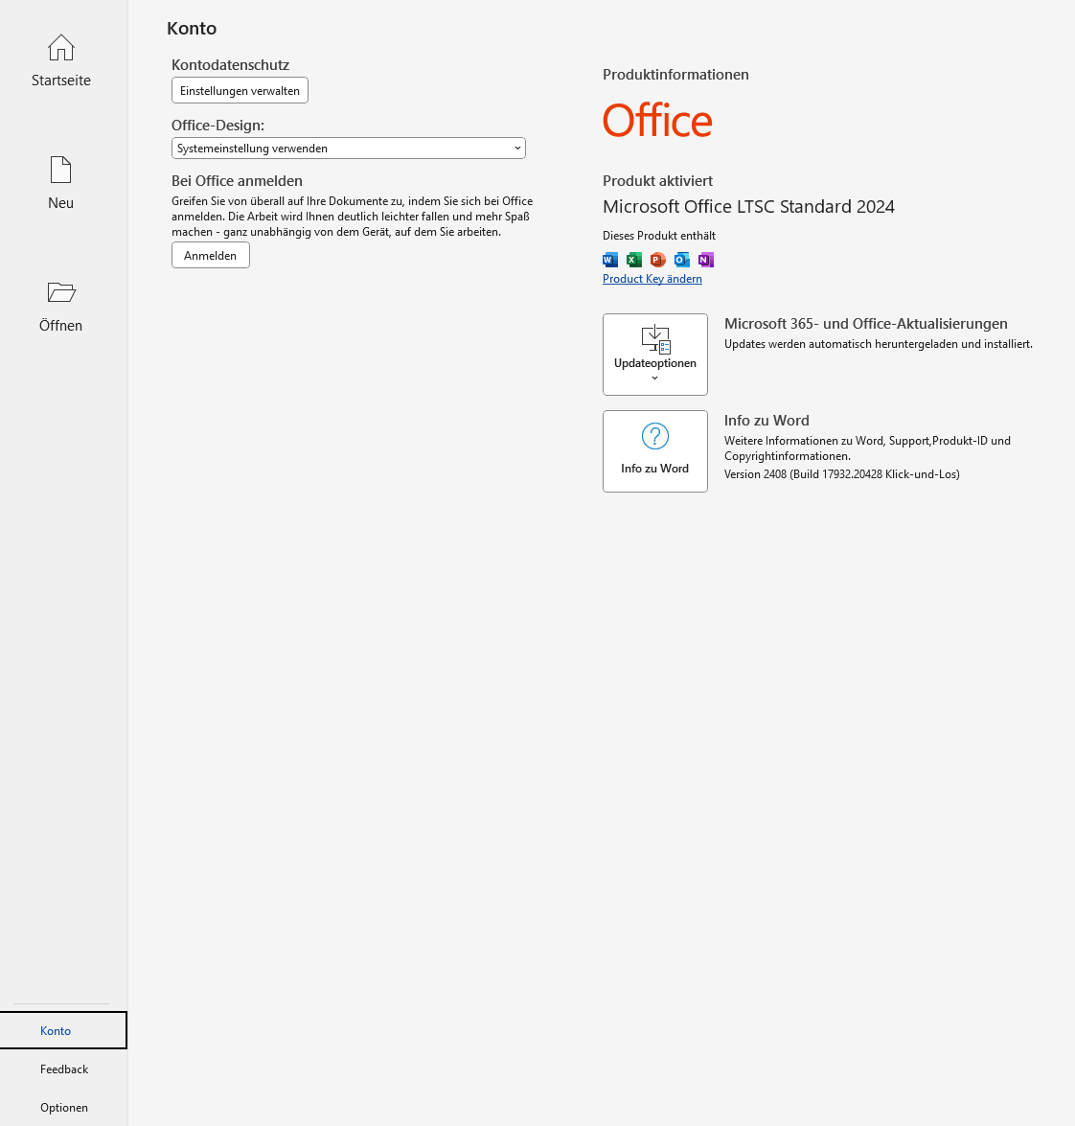Open Feedback in the left sidebar
The image size is (1075, 1126).
[x=64, y=1069]
